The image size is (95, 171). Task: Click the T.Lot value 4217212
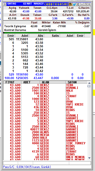68,11
